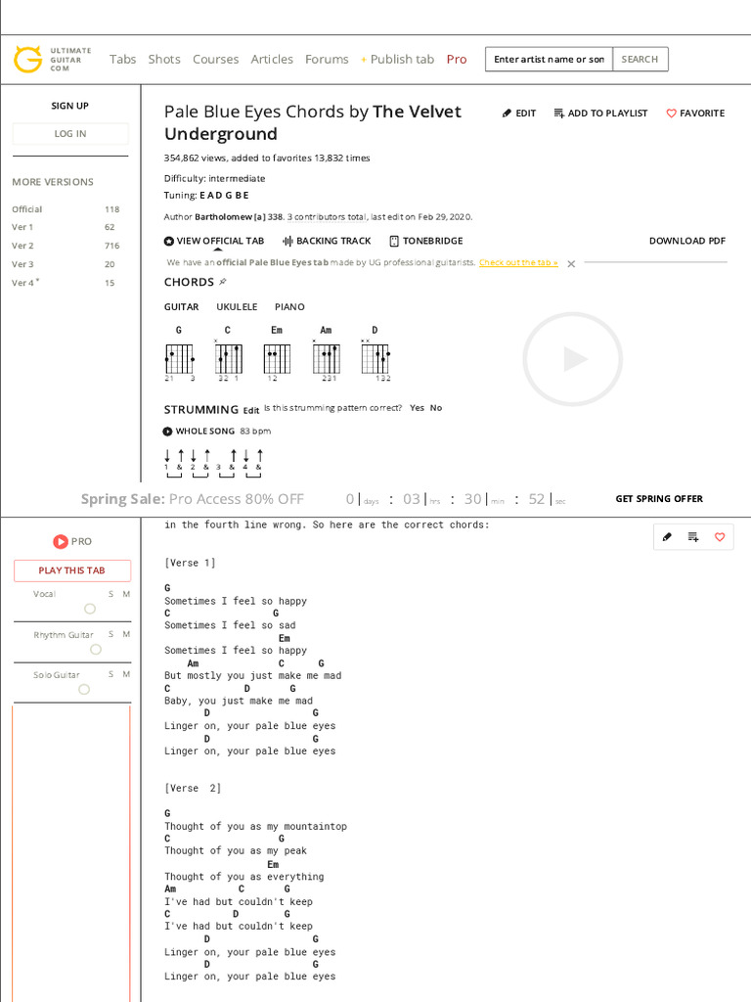
Task: Focus the artist name search field
Action: click(550, 60)
